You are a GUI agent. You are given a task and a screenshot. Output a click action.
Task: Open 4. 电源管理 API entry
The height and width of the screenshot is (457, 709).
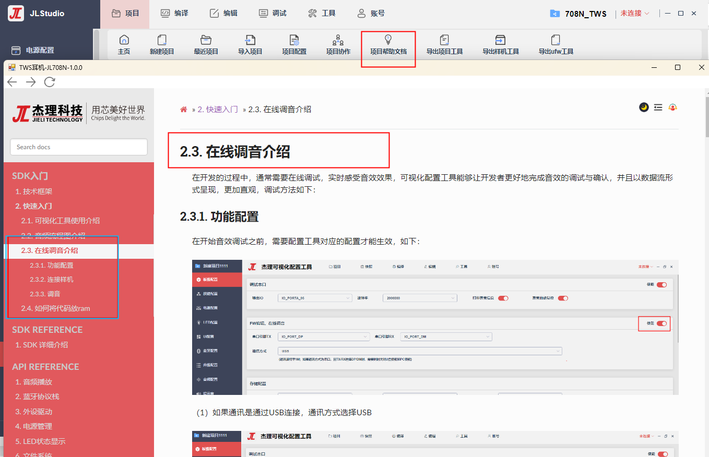click(x=34, y=426)
